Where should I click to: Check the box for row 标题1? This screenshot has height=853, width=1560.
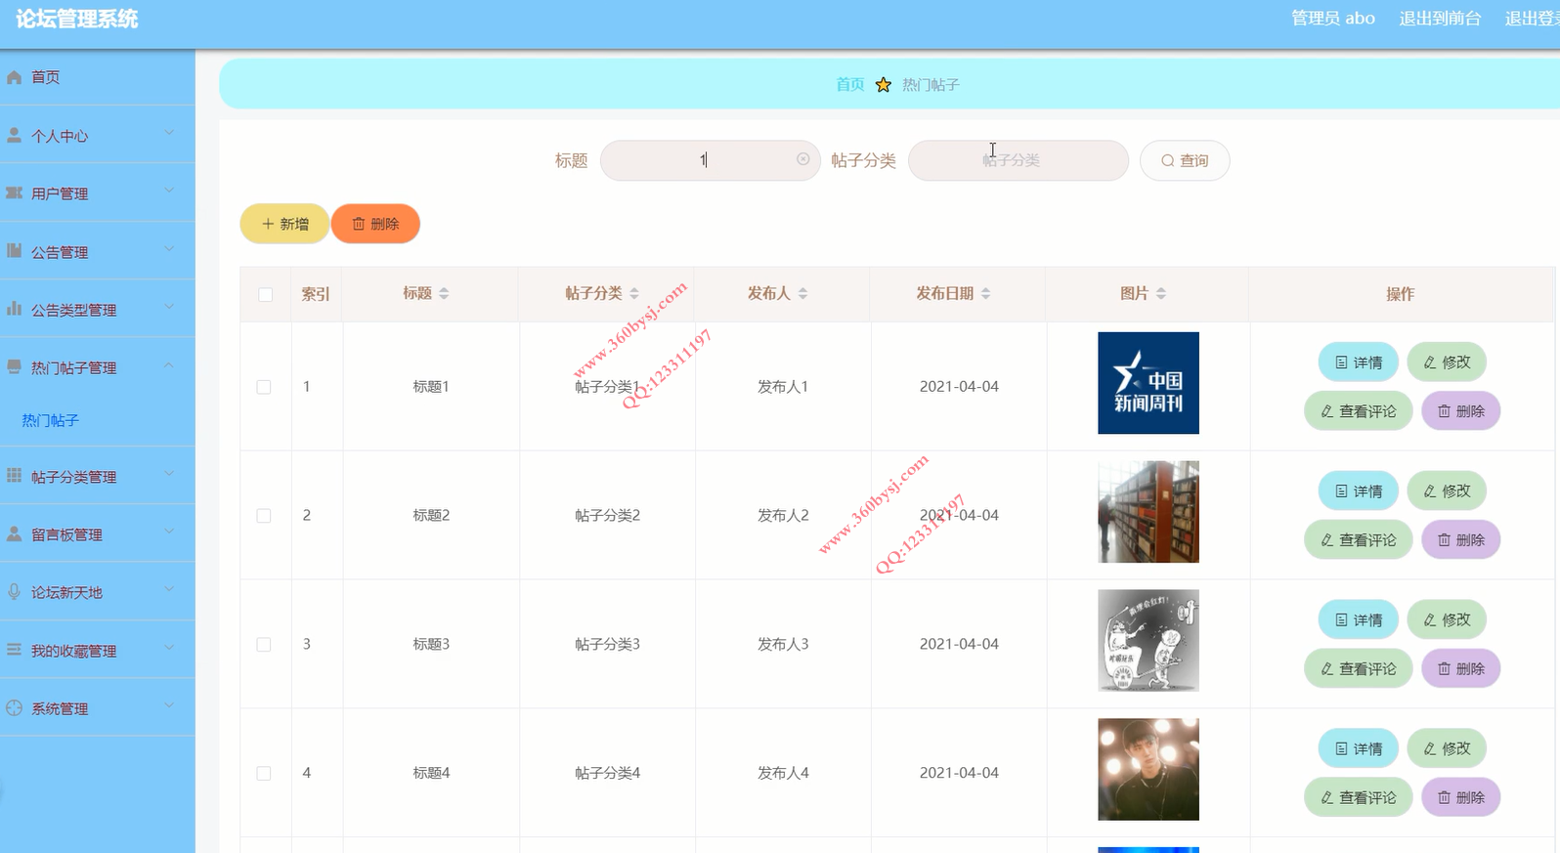[x=264, y=387]
